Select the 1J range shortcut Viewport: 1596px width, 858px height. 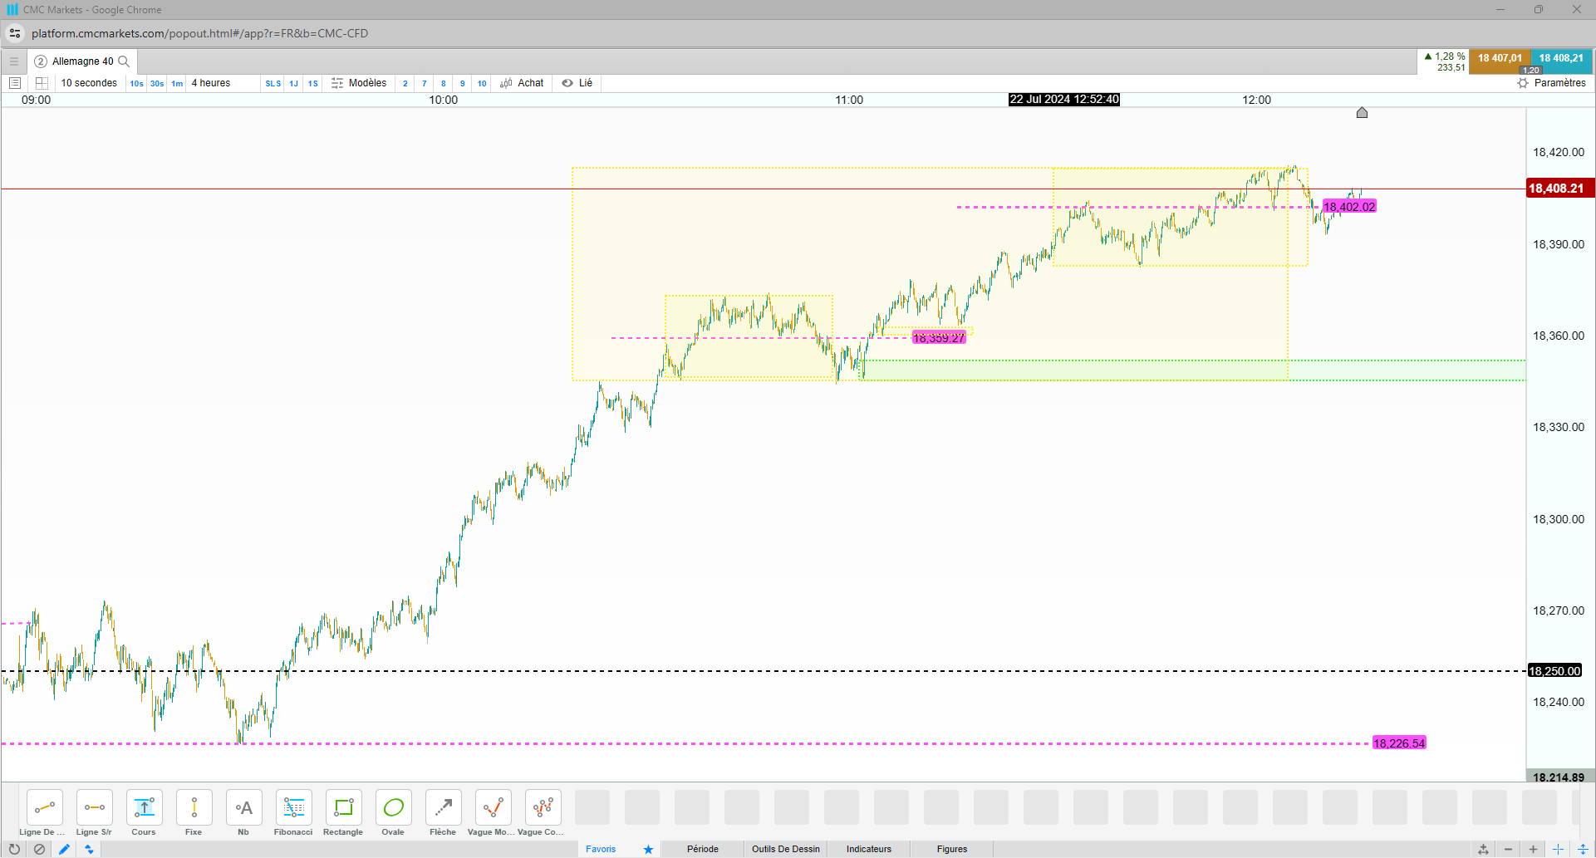pos(293,83)
